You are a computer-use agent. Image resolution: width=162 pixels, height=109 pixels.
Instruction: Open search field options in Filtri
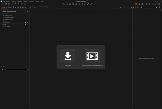click(28, 69)
